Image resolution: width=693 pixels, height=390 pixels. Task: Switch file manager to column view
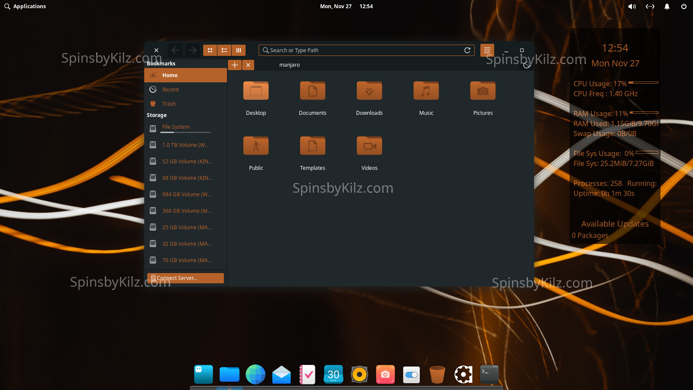pyautogui.click(x=239, y=50)
